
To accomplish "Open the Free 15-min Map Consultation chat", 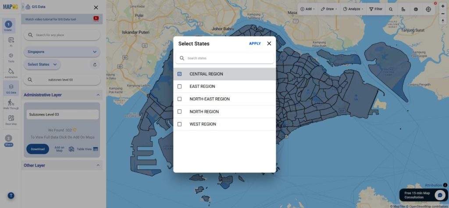I will point(423,195).
